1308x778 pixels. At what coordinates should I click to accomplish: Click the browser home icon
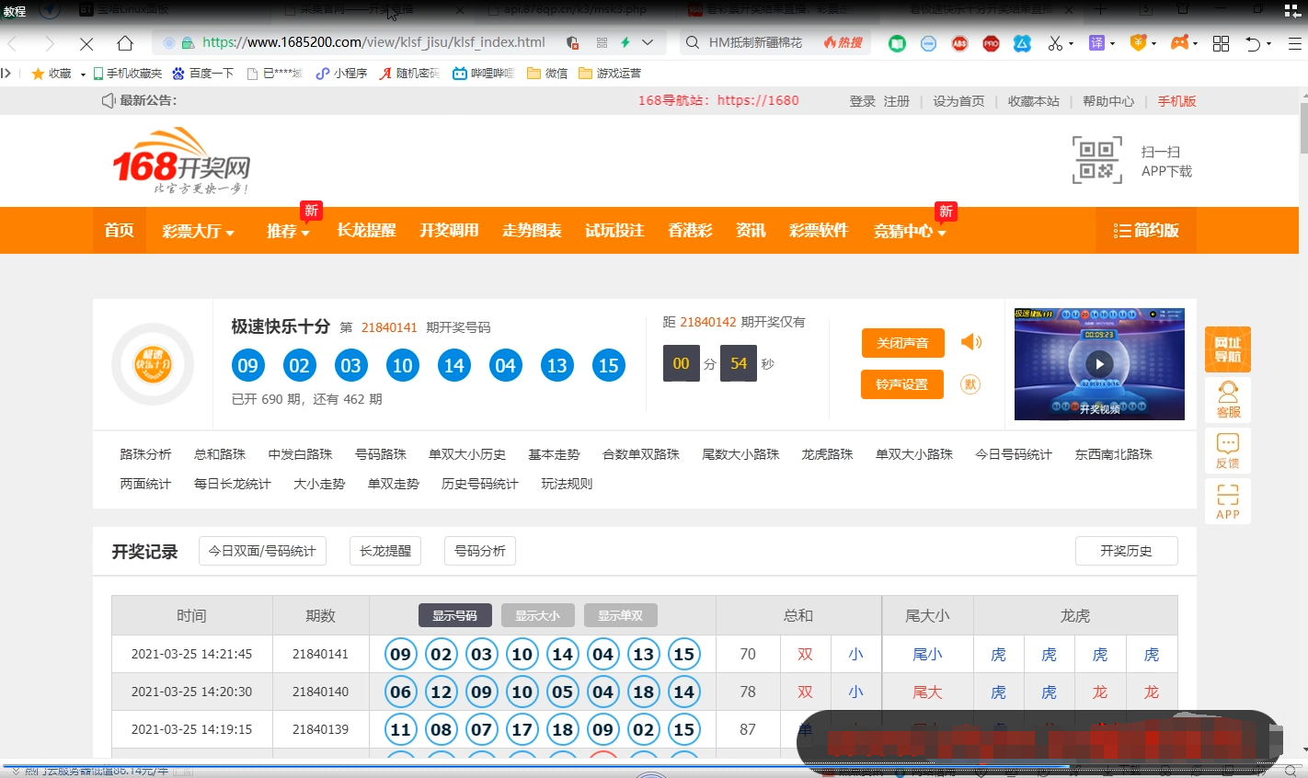(x=125, y=43)
